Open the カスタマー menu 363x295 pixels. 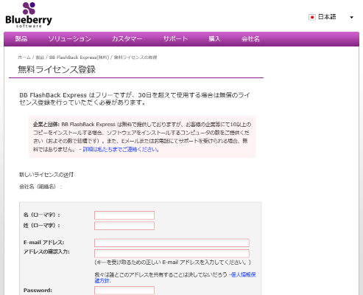(x=127, y=39)
